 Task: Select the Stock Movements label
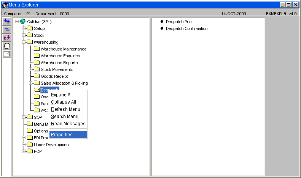[x=57, y=69]
